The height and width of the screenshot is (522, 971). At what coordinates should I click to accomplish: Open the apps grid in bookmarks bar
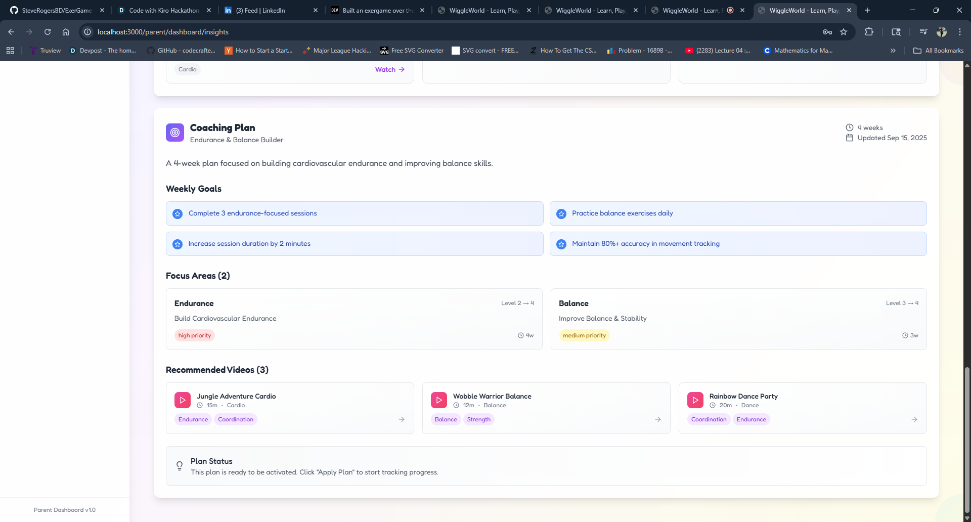point(10,51)
